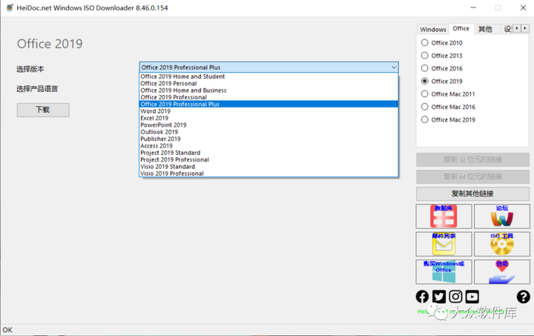
Task: Click the copy 64-bit link button
Action: point(472,177)
